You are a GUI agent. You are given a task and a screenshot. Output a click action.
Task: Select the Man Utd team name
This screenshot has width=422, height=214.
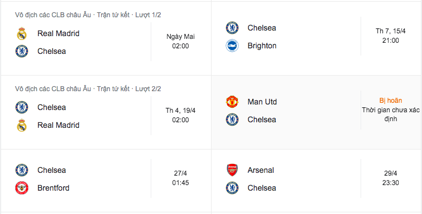coord(262,102)
